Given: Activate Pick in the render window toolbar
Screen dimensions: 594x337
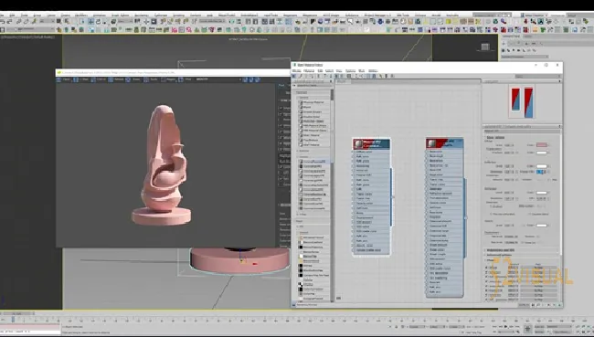Looking at the screenshot, I should point(186,79).
